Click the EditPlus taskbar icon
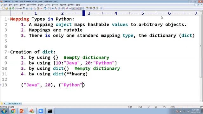The width and height of the screenshot is (203, 114). (x=31, y=111)
